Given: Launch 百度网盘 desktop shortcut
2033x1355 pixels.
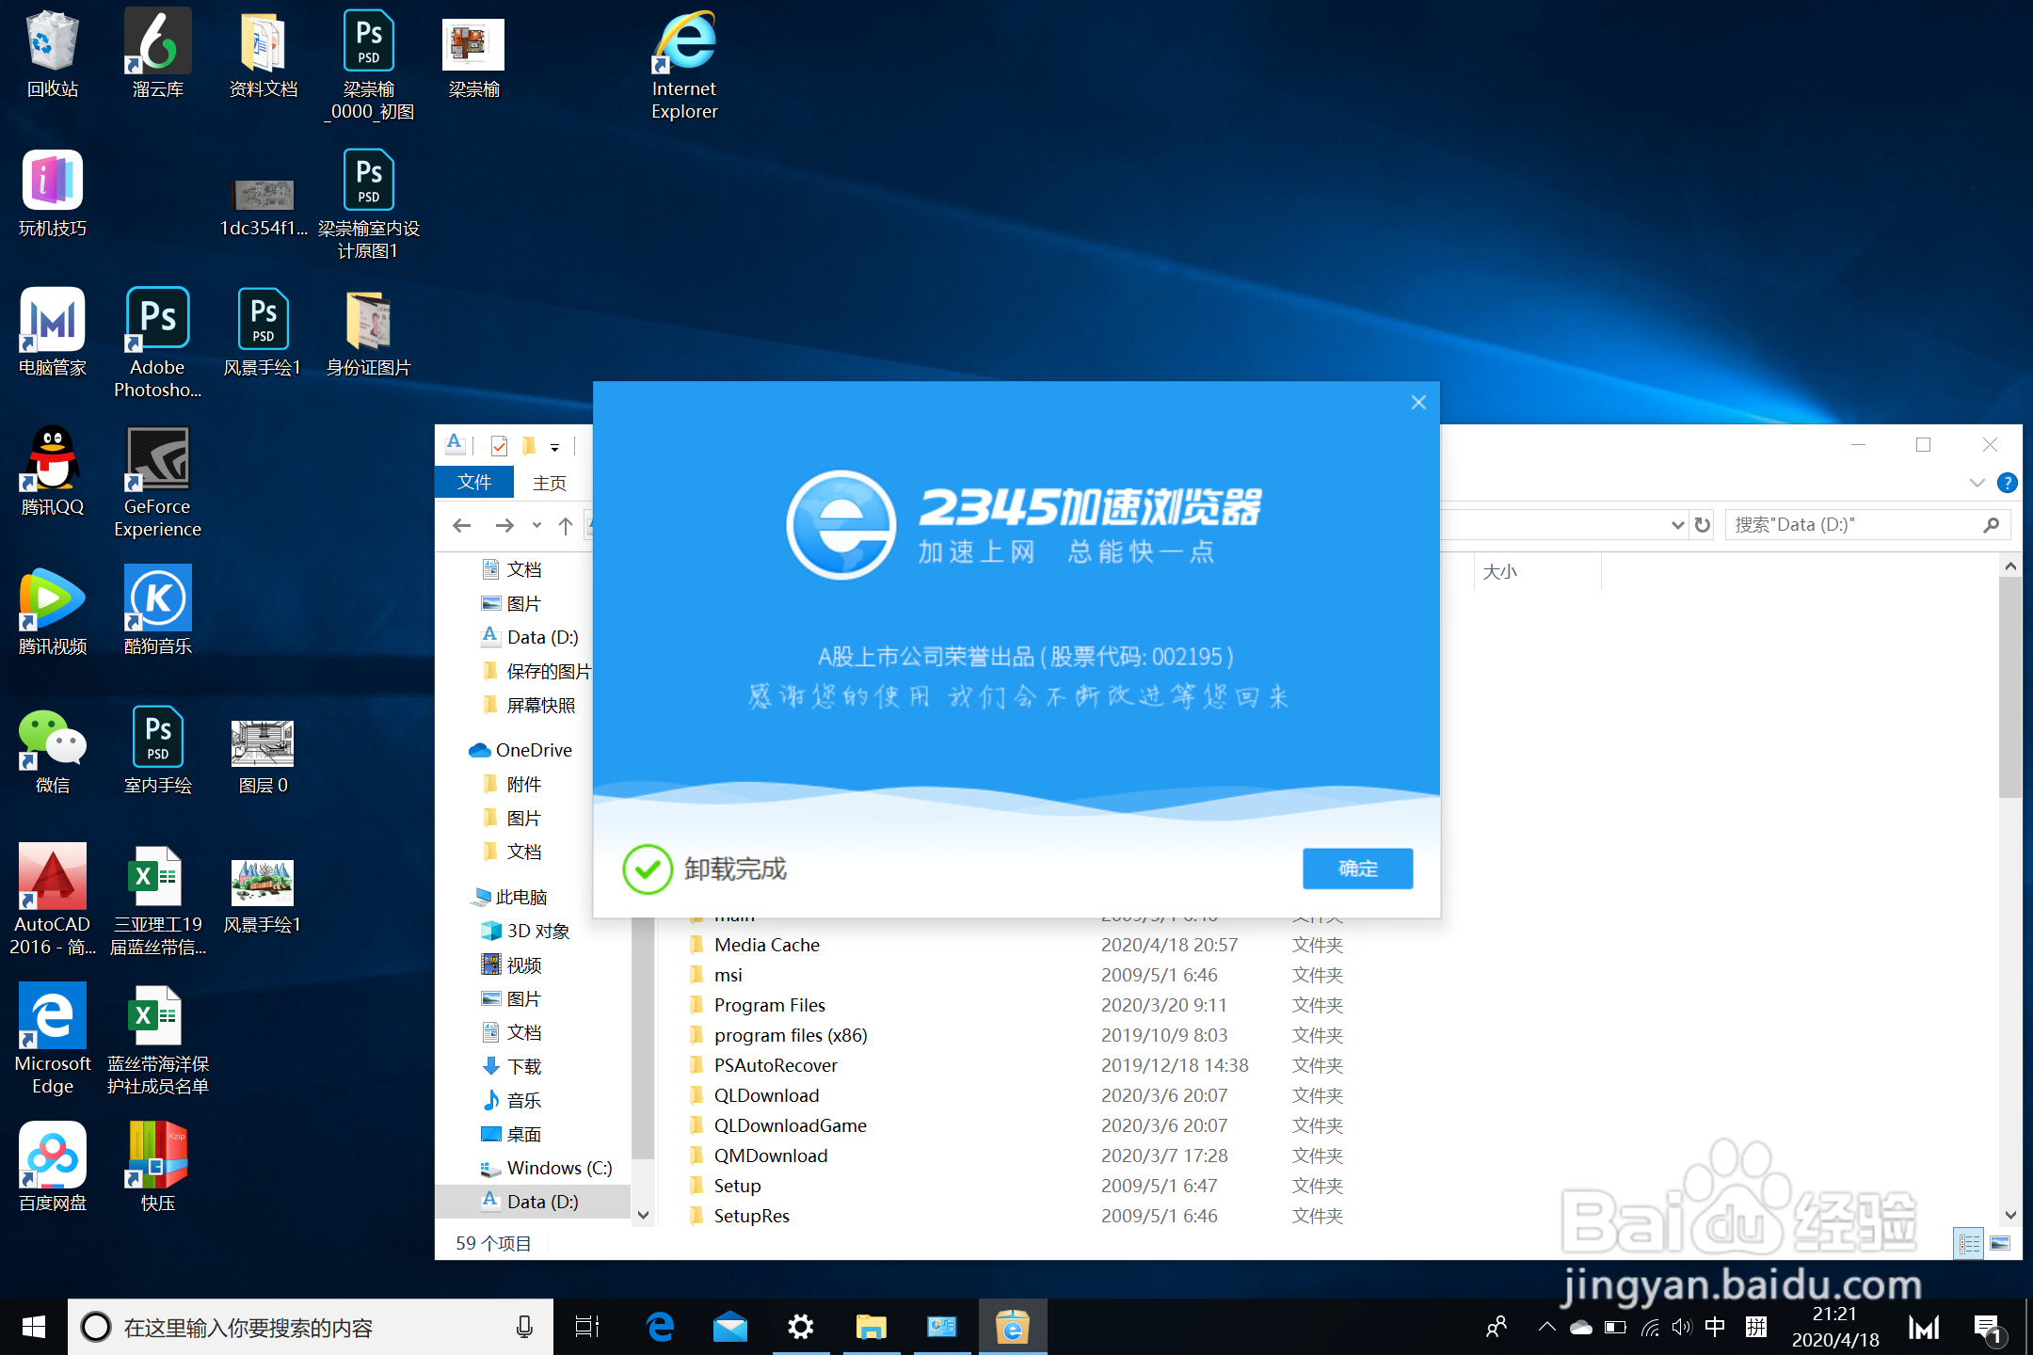Looking at the screenshot, I should (x=53, y=1169).
